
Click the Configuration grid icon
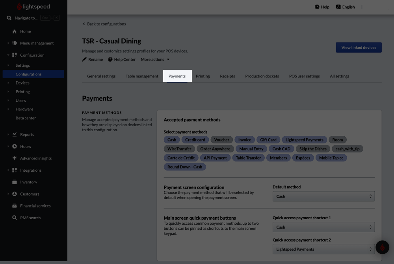point(15,55)
